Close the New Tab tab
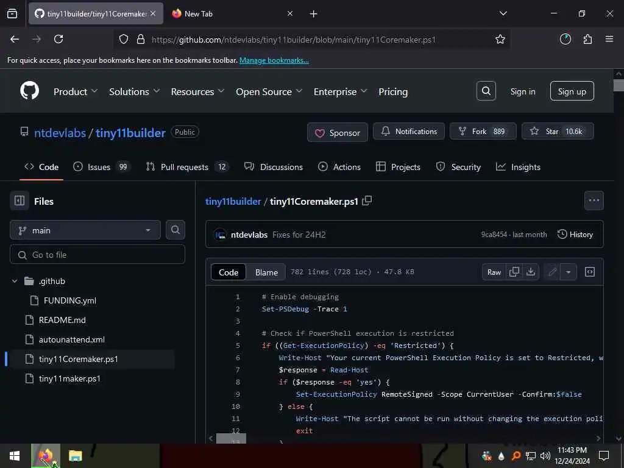 (x=290, y=13)
